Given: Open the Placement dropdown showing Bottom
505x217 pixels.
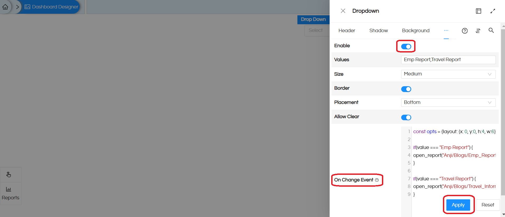Looking at the screenshot, I should click(x=448, y=102).
